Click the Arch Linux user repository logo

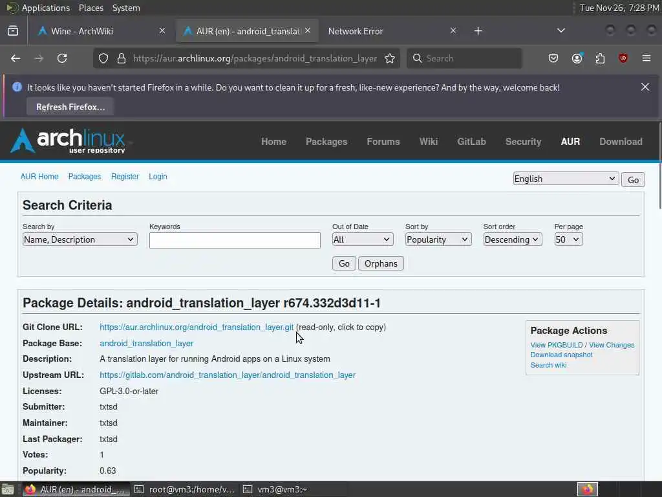[x=69, y=140]
